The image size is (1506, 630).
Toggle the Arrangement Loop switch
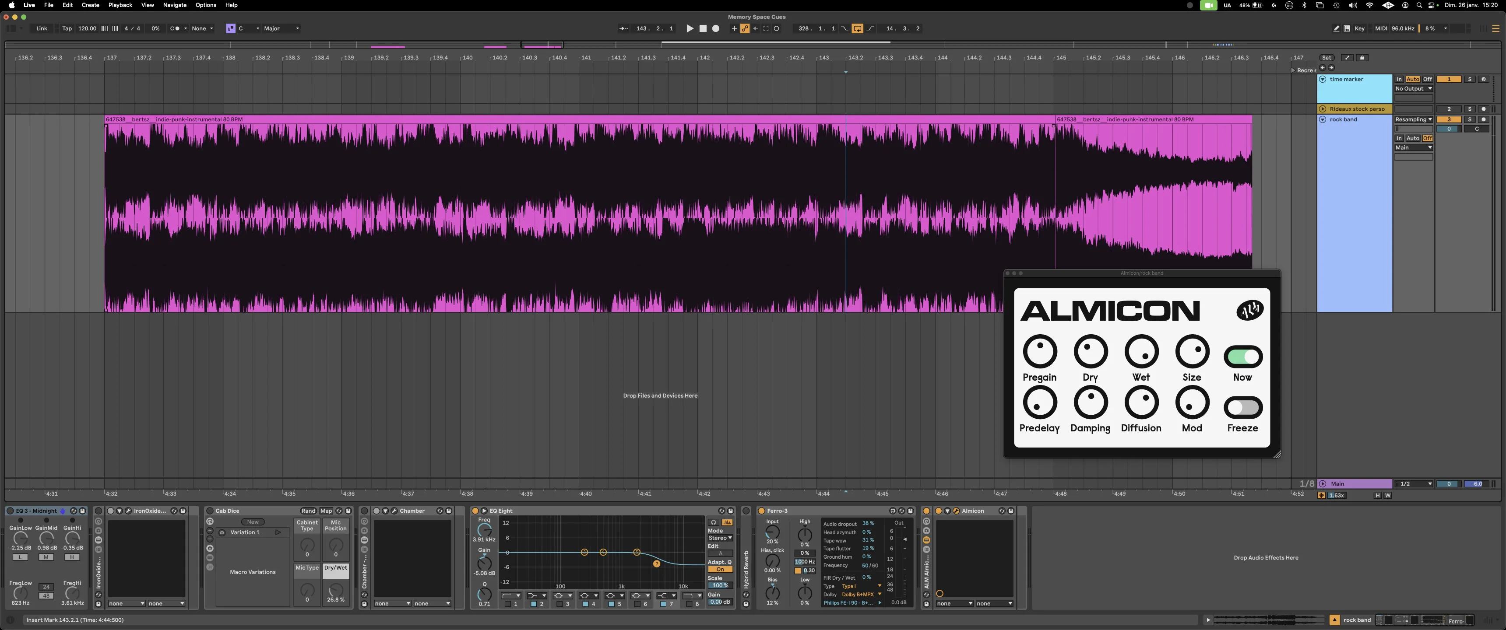click(857, 28)
